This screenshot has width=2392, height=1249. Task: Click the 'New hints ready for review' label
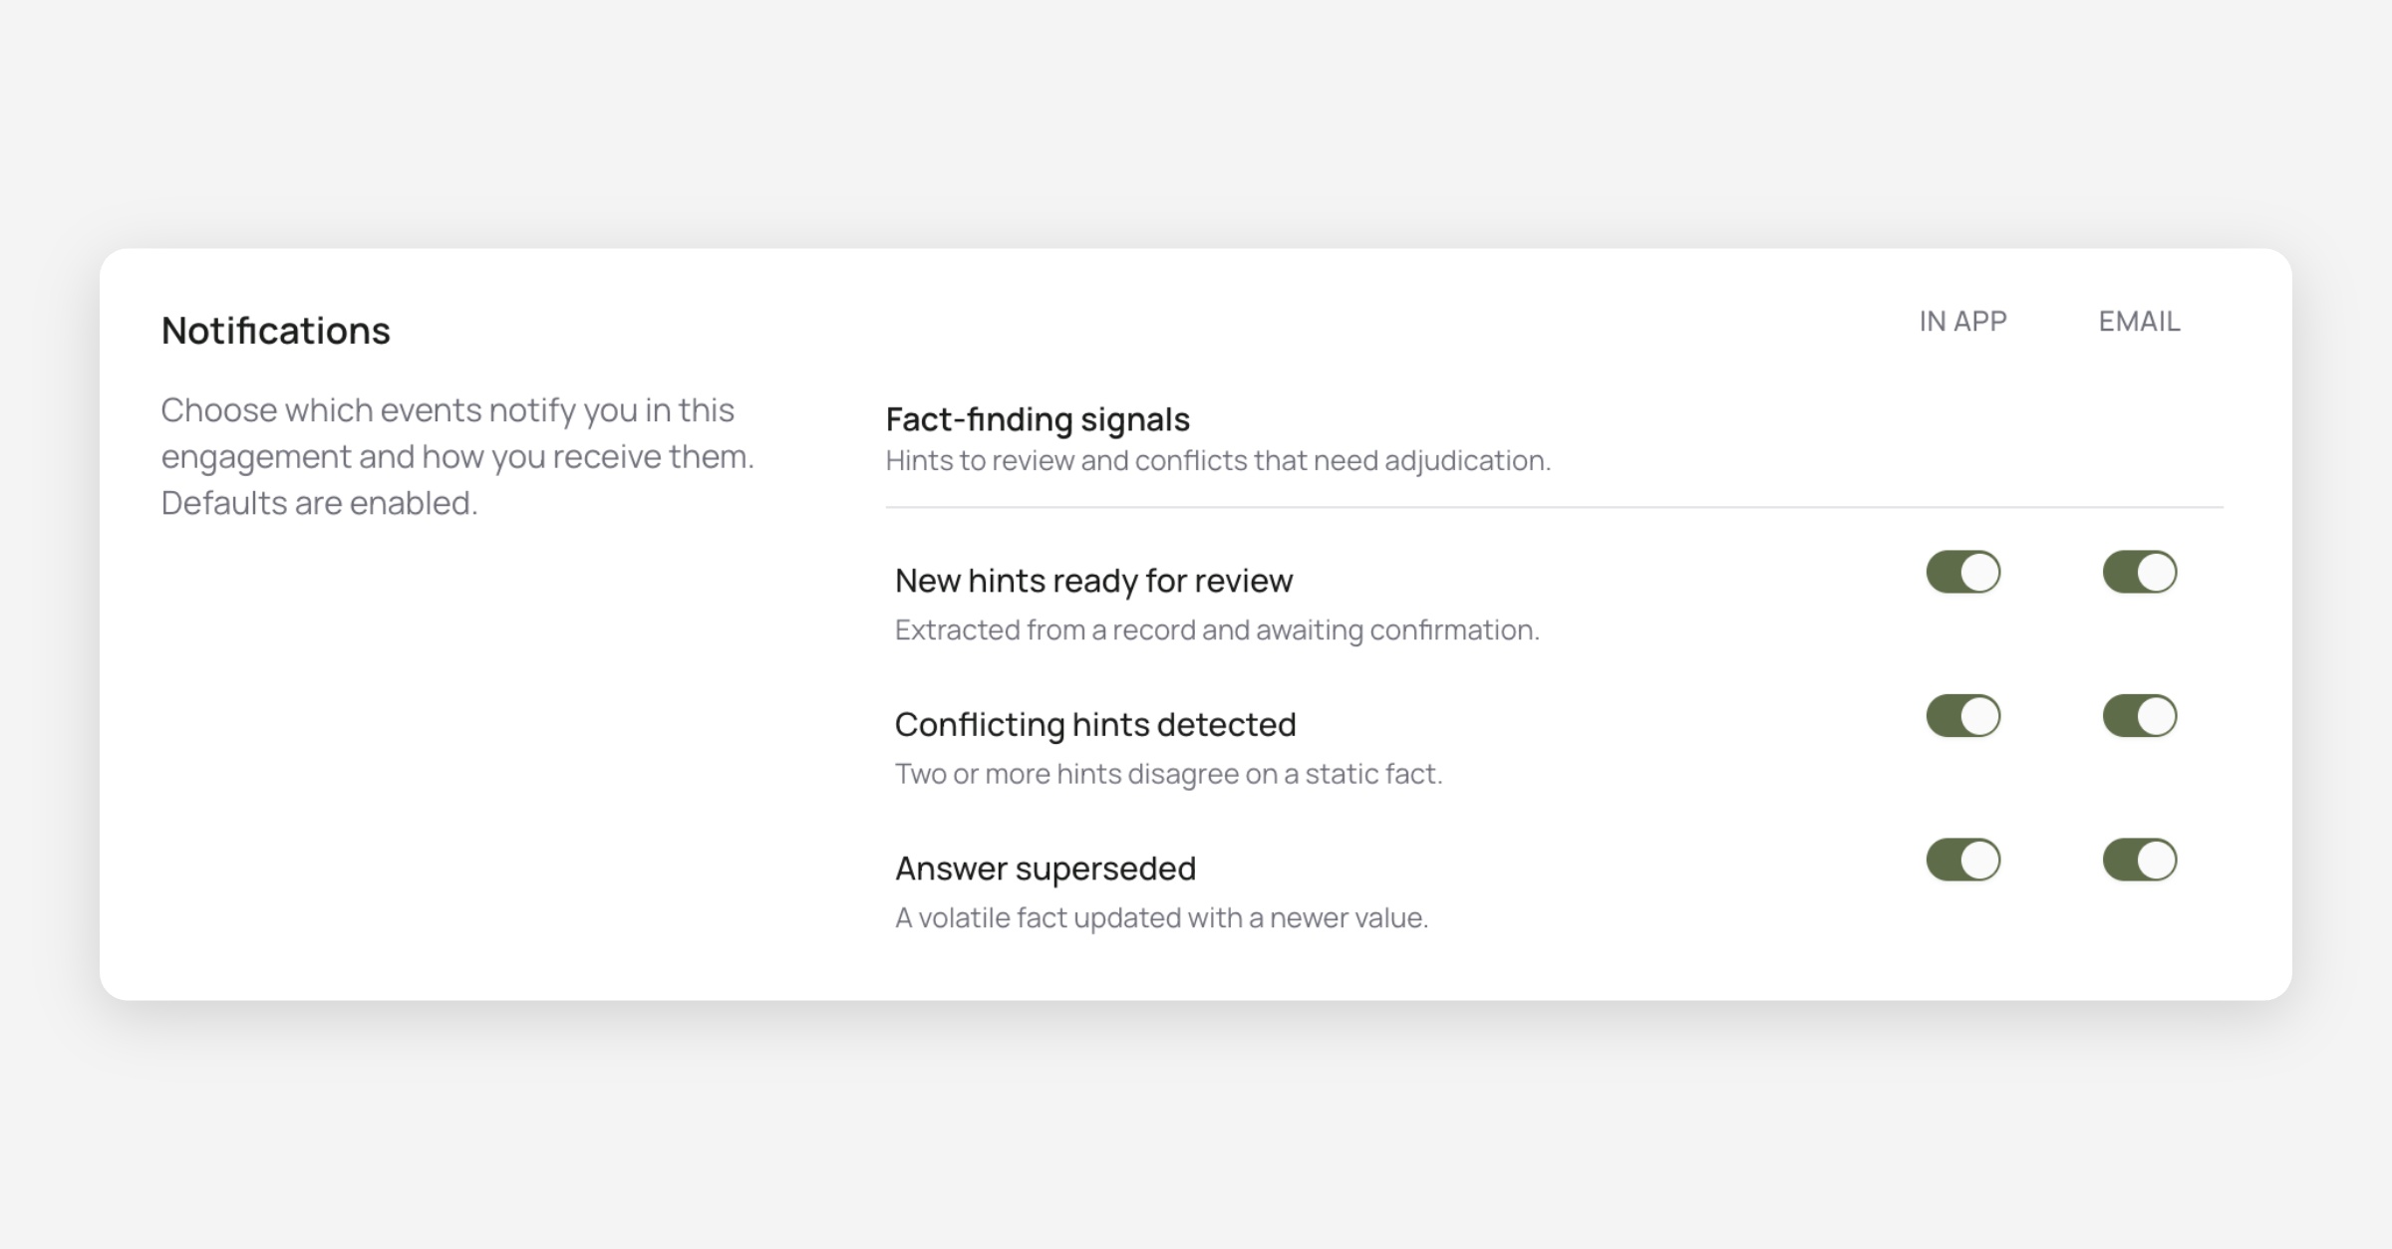tap(1093, 581)
